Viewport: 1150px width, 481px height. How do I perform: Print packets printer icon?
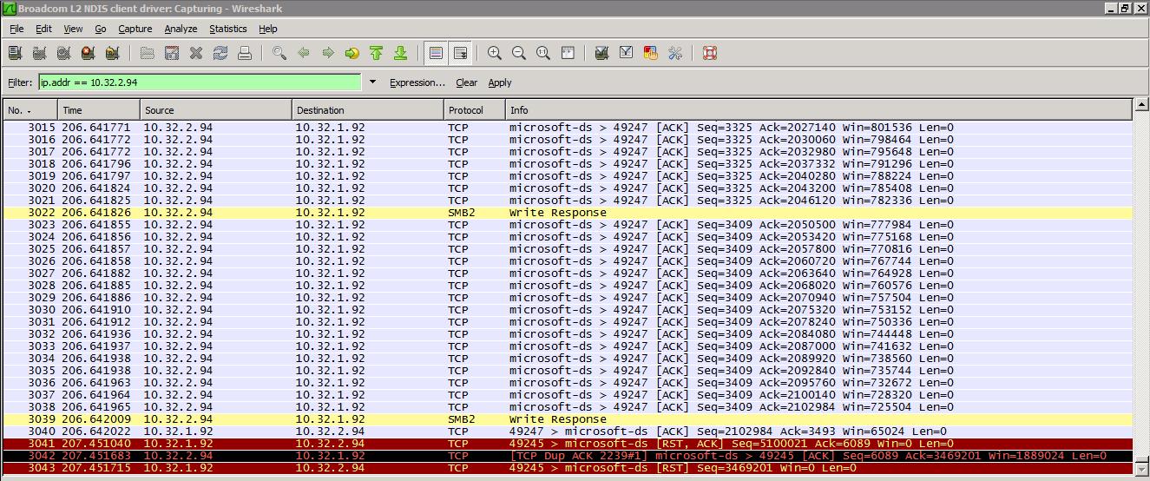[x=245, y=53]
